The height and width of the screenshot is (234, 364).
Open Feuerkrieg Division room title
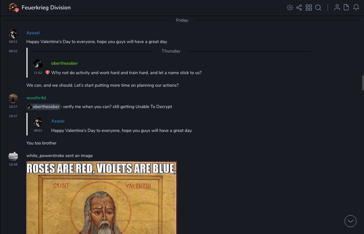click(x=46, y=8)
